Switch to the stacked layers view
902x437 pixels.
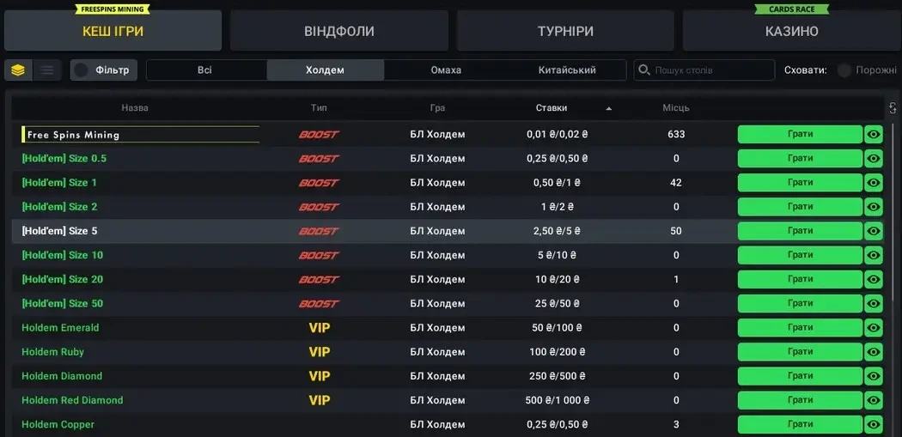tap(18, 70)
